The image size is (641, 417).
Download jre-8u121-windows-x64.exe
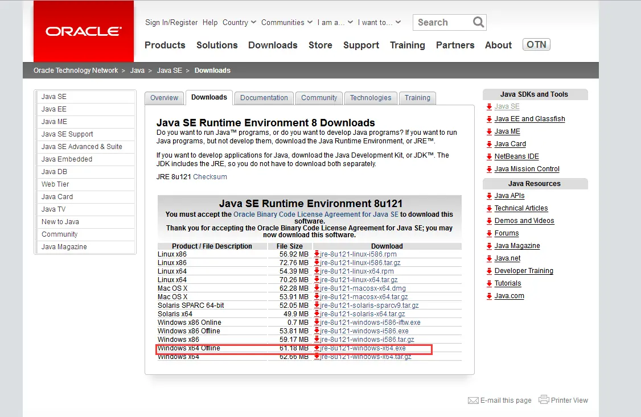(363, 348)
